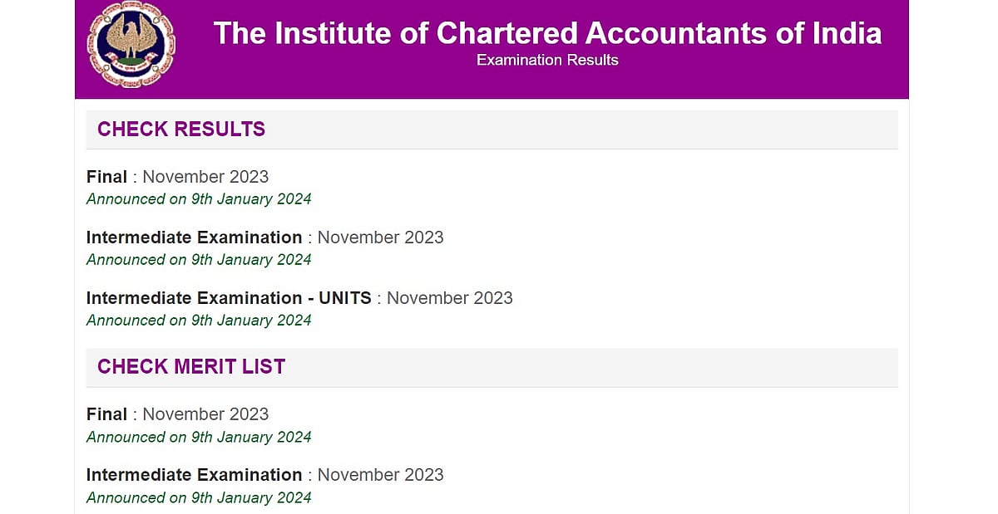Open the Final November 2023 merit list
998x514 pixels.
tap(177, 414)
